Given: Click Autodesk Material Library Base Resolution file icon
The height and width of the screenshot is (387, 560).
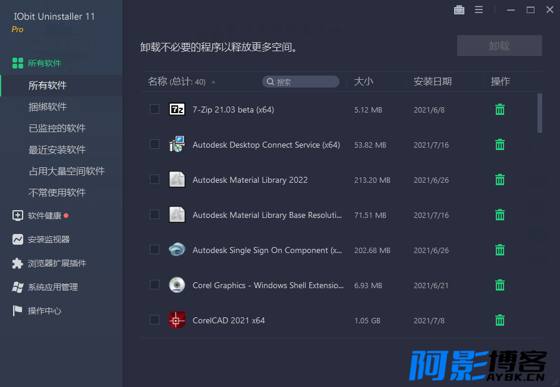Looking at the screenshot, I should pos(177,214).
